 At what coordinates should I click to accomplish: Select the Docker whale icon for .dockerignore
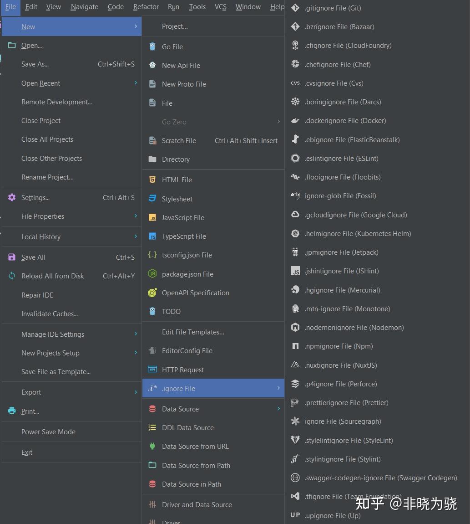click(295, 121)
